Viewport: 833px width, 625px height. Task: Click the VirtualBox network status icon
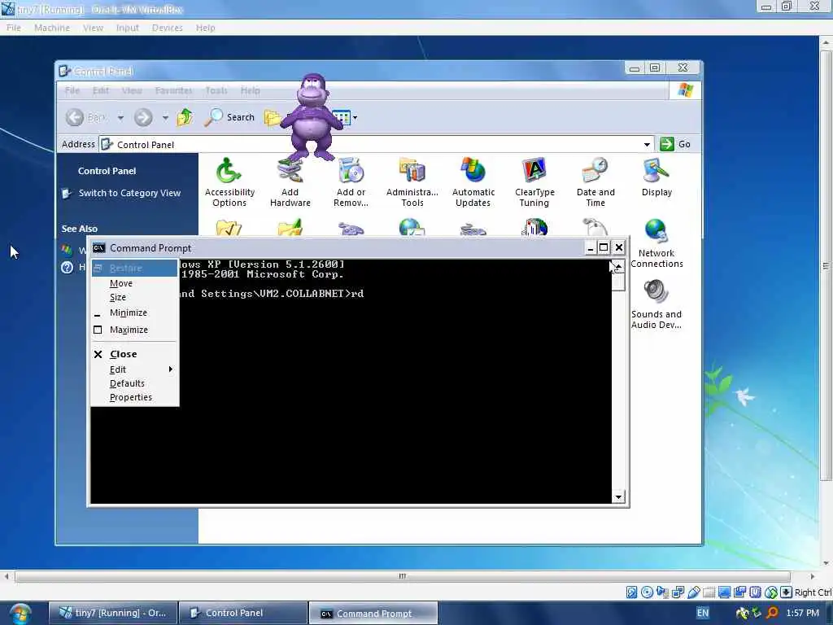pos(678,592)
